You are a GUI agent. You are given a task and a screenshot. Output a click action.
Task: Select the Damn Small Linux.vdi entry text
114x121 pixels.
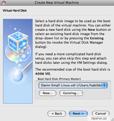[58, 85]
